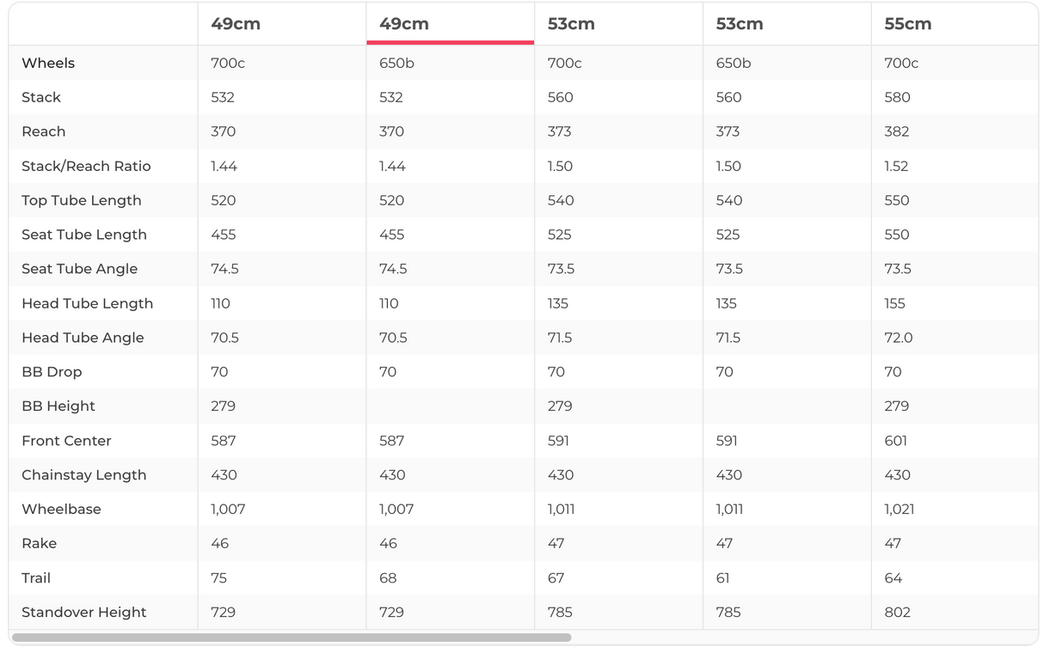Click the BB Height row label
The height and width of the screenshot is (647, 1044).
tap(58, 406)
